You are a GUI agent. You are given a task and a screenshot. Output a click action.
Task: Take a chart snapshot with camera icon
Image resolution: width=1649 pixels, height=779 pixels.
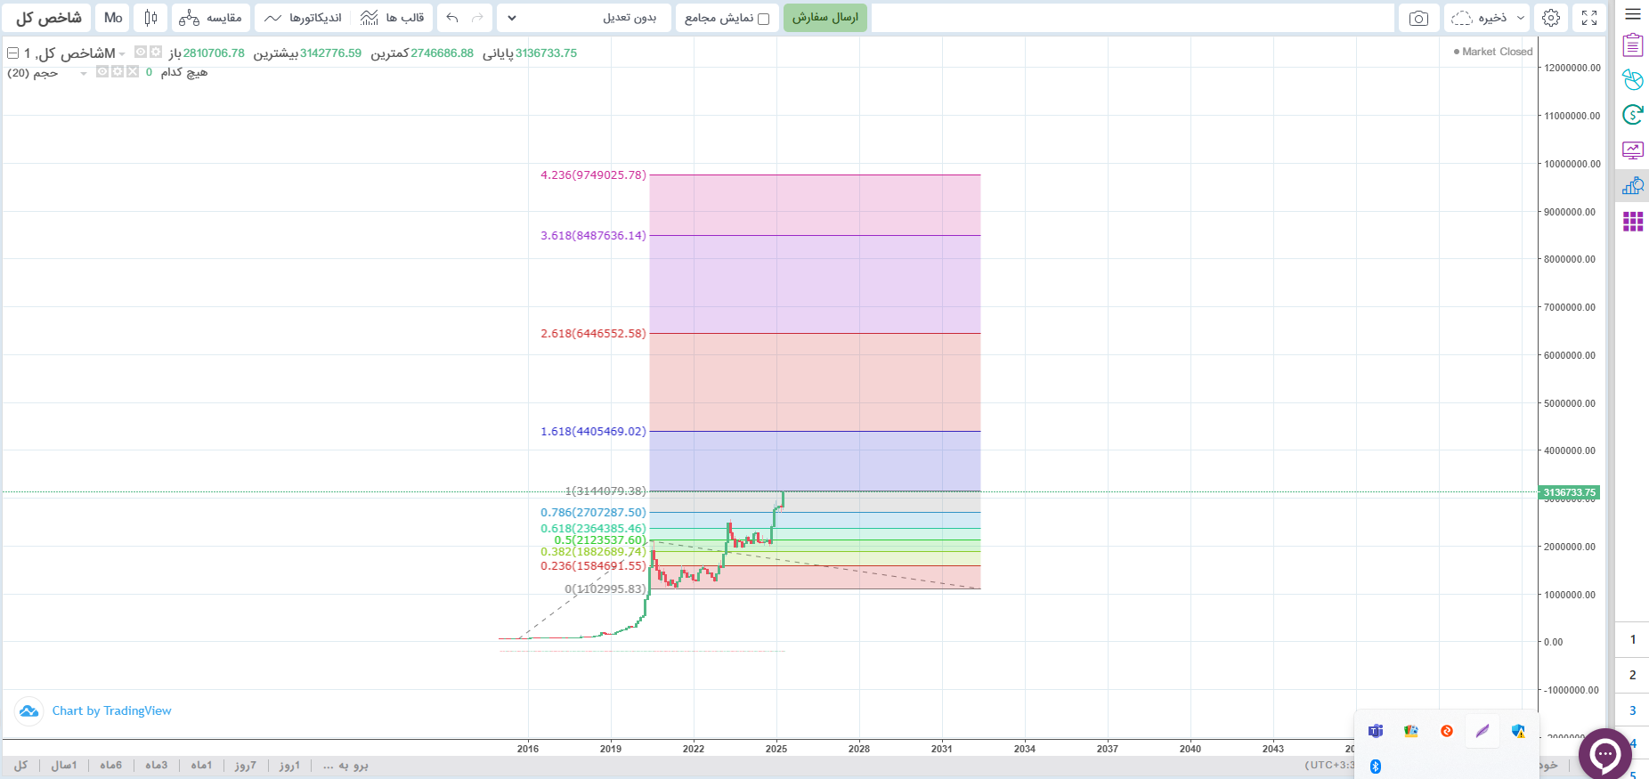click(x=1418, y=18)
